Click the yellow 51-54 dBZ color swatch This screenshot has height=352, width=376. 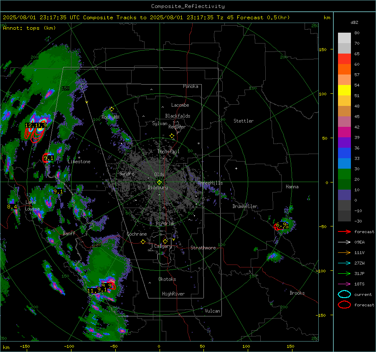(x=344, y=90)
